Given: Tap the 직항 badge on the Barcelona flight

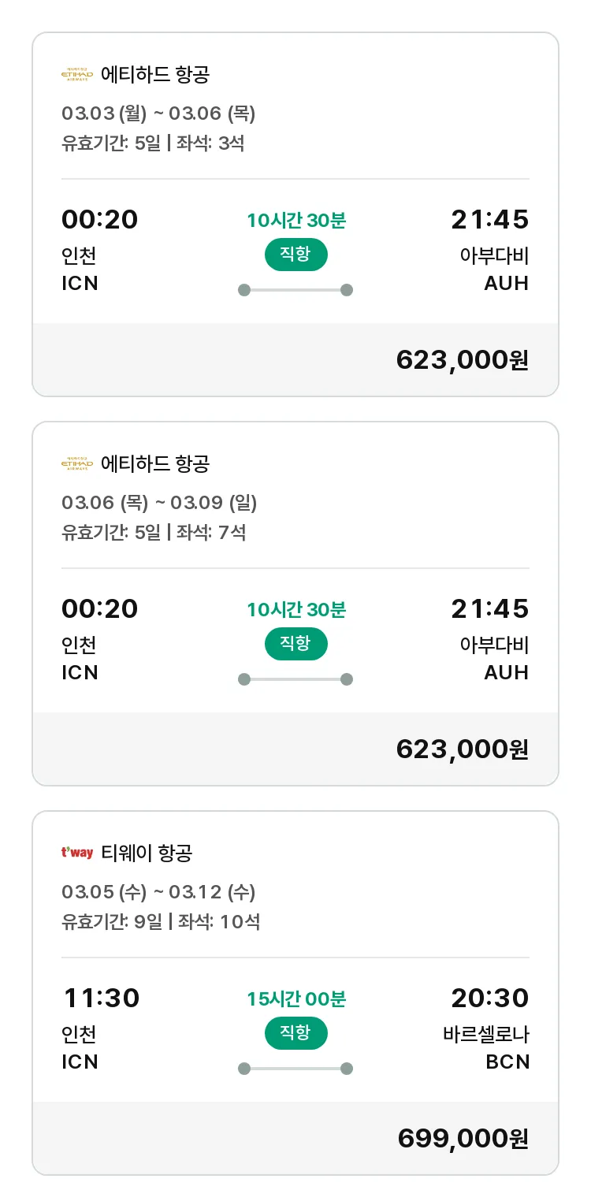Looking at the screenshot, I should [295, 1033].
